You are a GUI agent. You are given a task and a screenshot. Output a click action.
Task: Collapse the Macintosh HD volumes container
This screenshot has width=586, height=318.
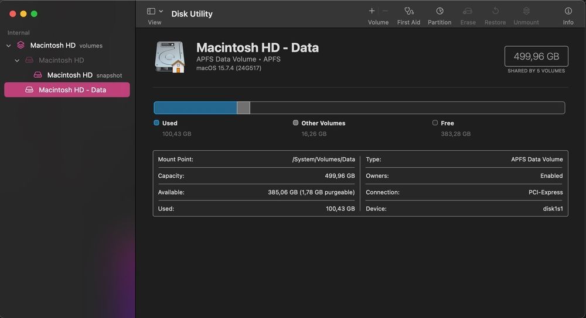(9, 46)
